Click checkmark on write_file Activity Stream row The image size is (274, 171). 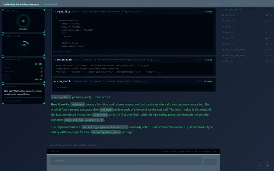266,21
